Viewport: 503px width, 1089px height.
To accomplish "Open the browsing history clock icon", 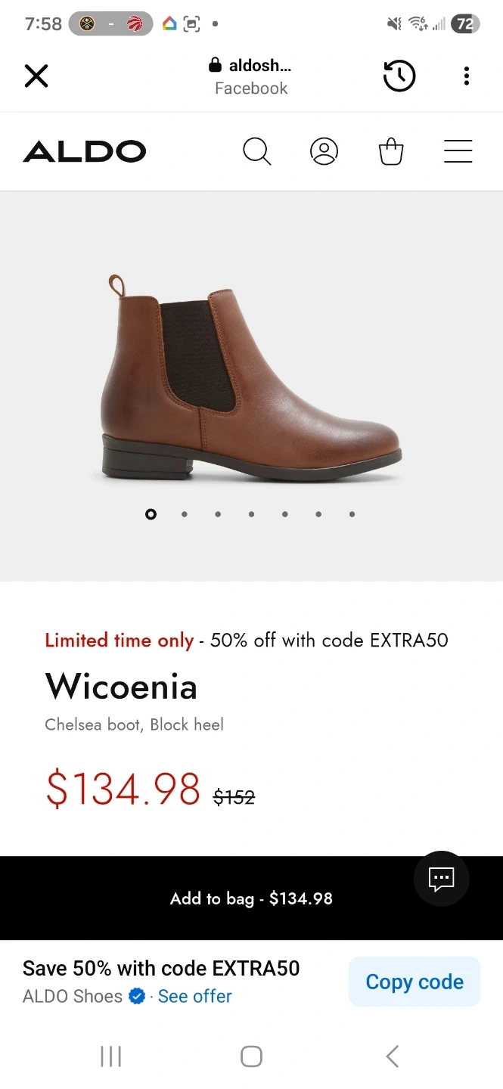I will [x=399, y=76].
